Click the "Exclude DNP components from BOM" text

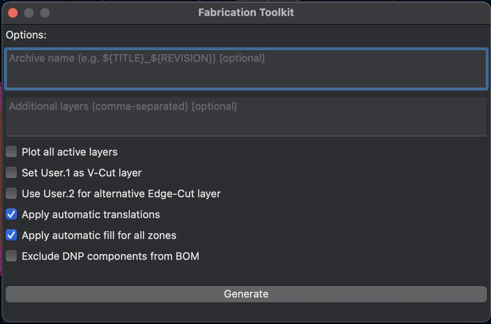tap(110, 257)
